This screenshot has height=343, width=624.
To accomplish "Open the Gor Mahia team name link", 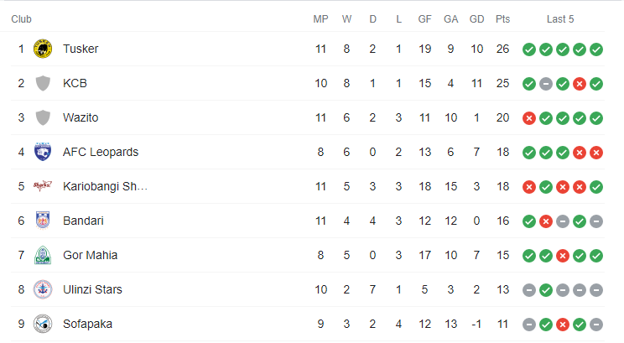I will click(90, 255).
